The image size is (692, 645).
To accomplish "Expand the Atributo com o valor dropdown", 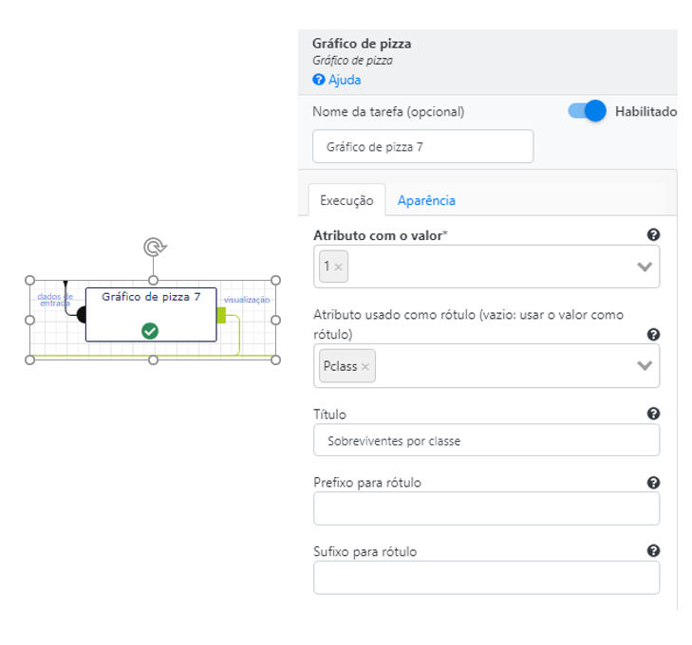I will pyautogui.click(x=645, y=267).
